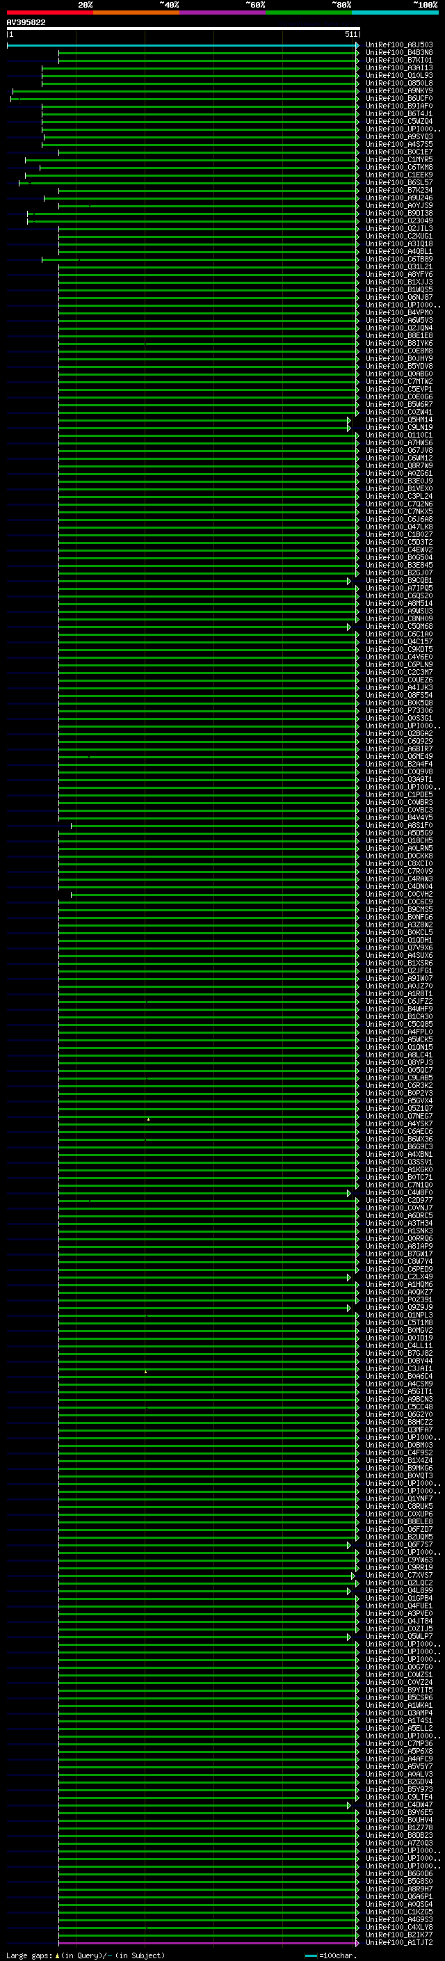Select hit label UniRef100_A0YJS9
The image size is (445, 1961).
[399, 205]
